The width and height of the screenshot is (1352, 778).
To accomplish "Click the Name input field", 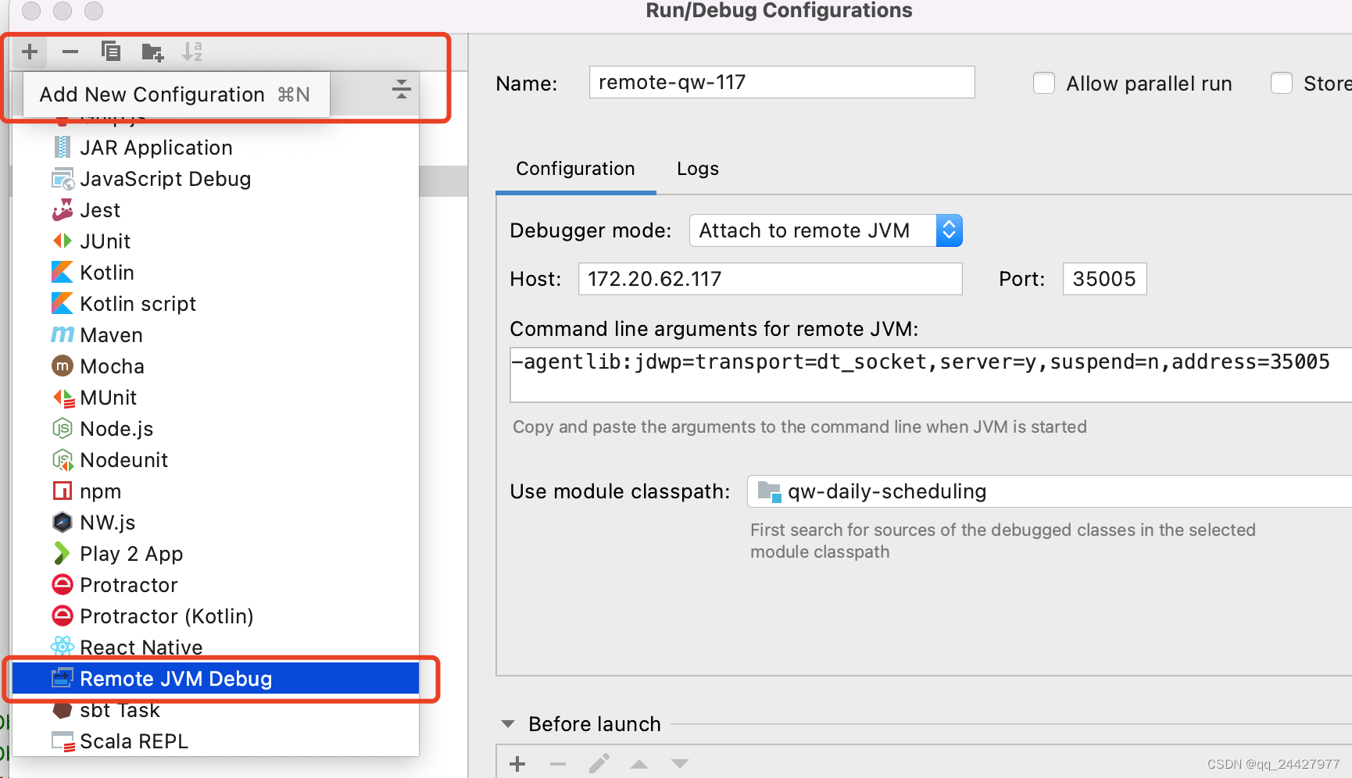I will coord(782,82).
